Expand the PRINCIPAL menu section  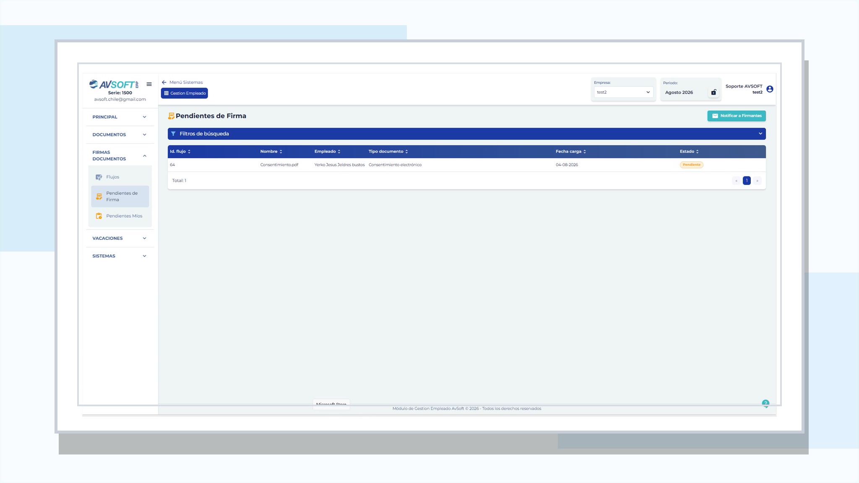tap(120, 117)
